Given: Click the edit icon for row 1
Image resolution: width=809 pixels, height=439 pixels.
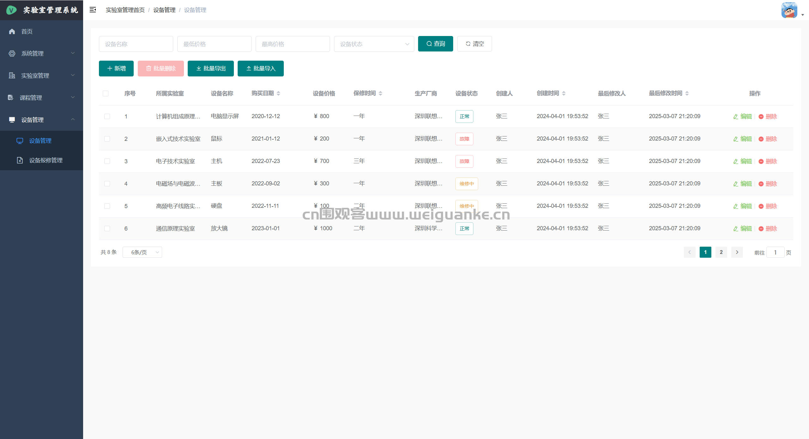Looking at the screenshot, I should pos(736,117).
